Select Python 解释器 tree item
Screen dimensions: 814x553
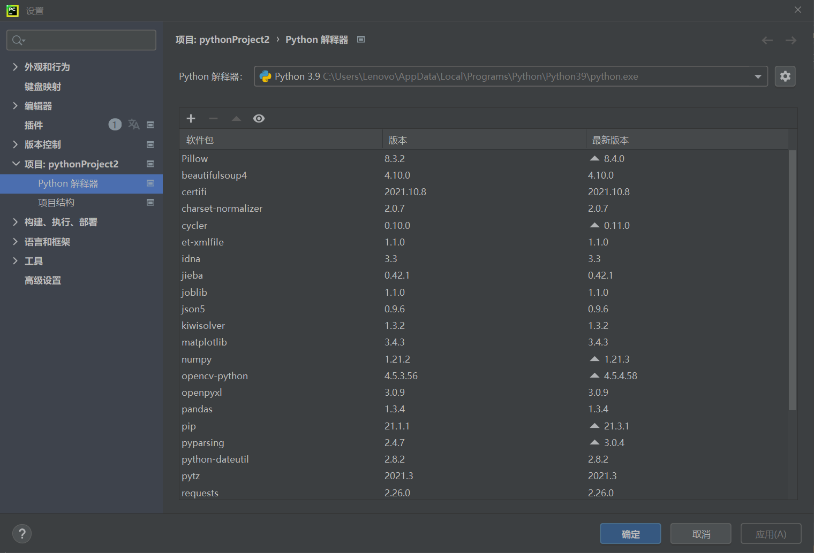click(81, 183)
